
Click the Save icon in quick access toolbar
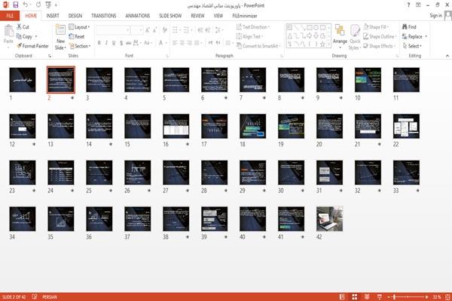tap(16, 5)
